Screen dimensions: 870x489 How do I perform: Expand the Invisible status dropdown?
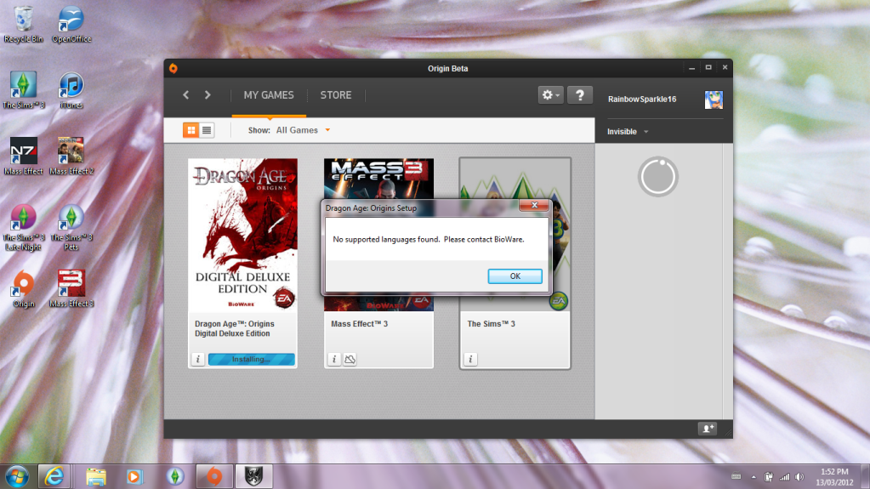(628, 132)
